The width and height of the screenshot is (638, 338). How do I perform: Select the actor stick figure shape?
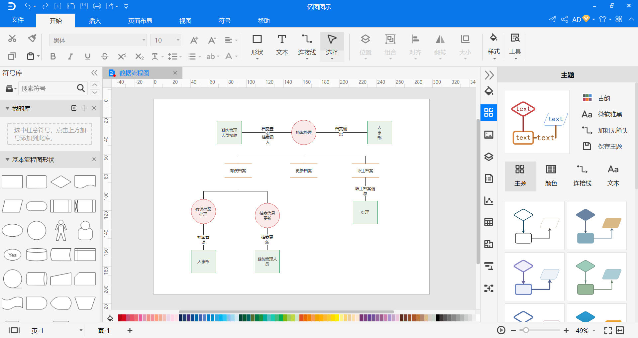(61, 230)
